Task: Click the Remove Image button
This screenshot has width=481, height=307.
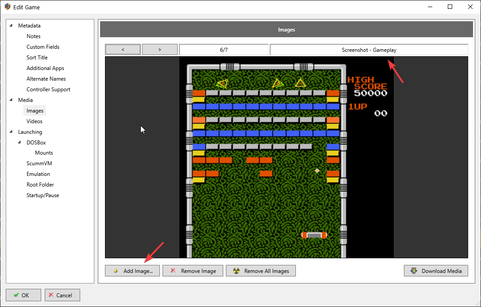Action: [x=193, y=271]
